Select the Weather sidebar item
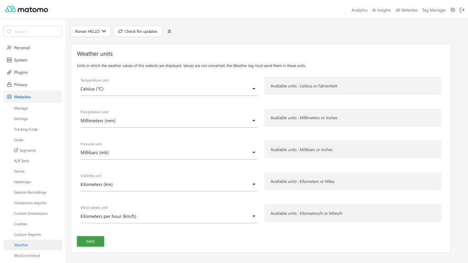Image resolution: width=468 pixels, height=263 pixels. (x=33, y=245)
